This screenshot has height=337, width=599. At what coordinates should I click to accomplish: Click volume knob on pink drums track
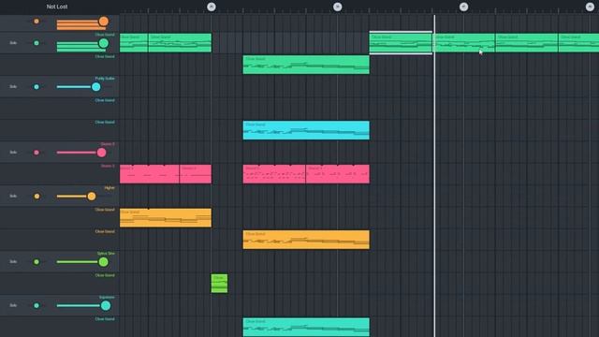101,153
